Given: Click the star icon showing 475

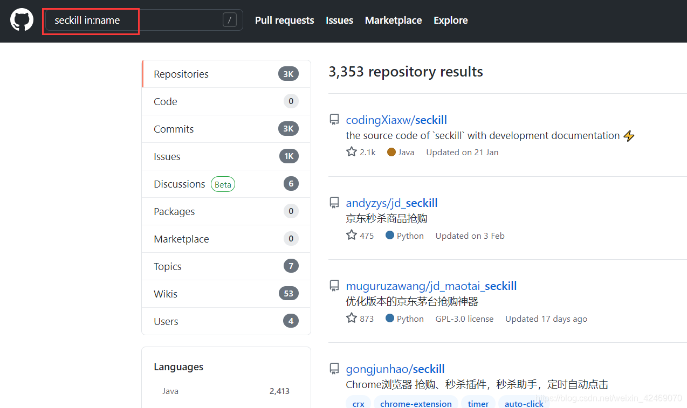Looking at the screenshot, I should pos(352,235).
